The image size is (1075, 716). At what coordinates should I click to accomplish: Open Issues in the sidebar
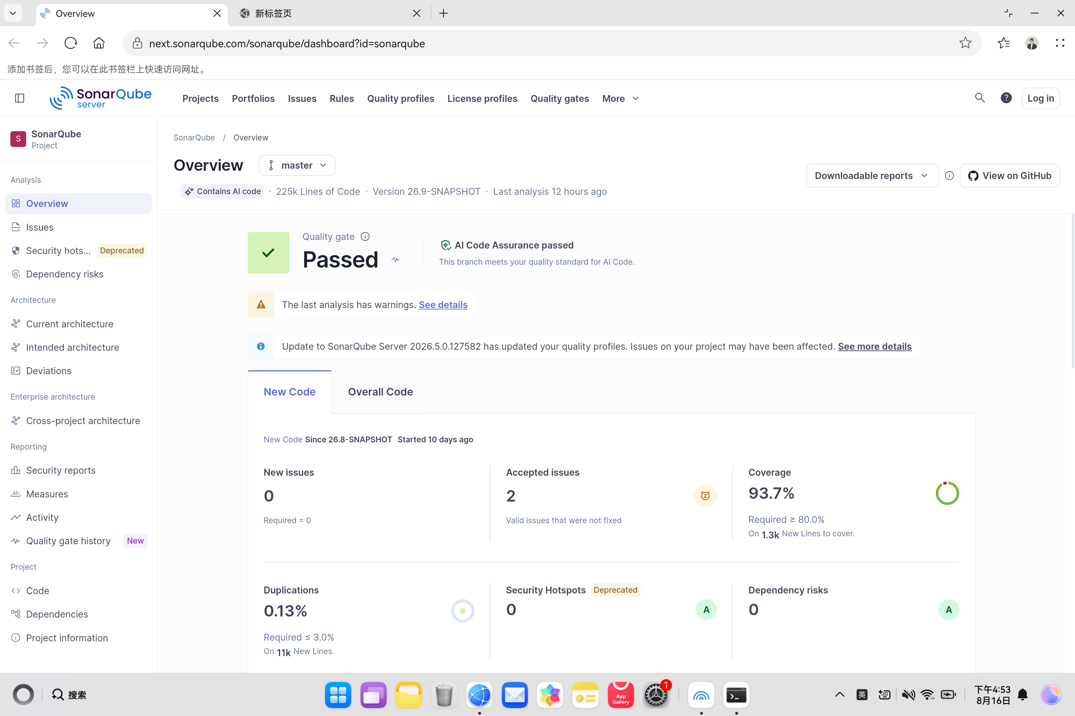tap(78, 227)
